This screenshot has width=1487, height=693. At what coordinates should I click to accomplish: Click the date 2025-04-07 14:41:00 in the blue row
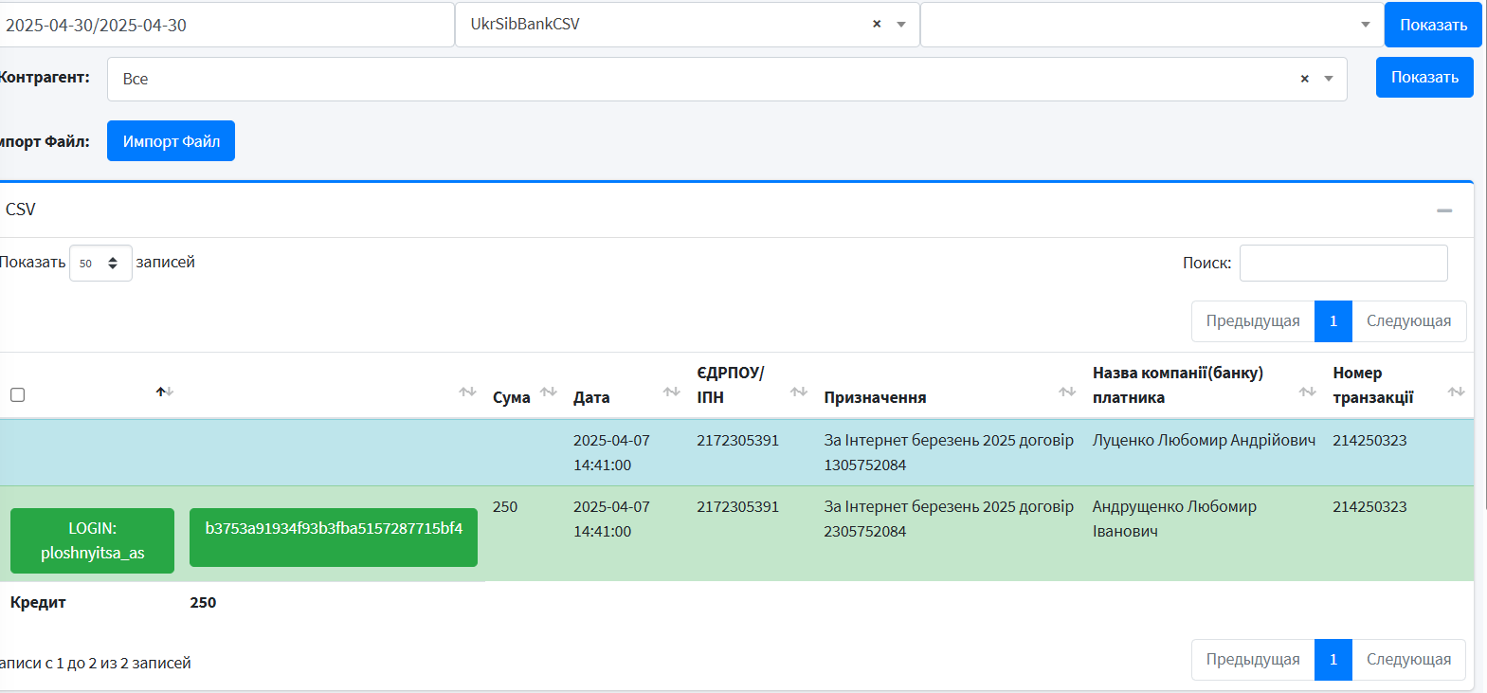pyautogui.click(x=611, y=452)
